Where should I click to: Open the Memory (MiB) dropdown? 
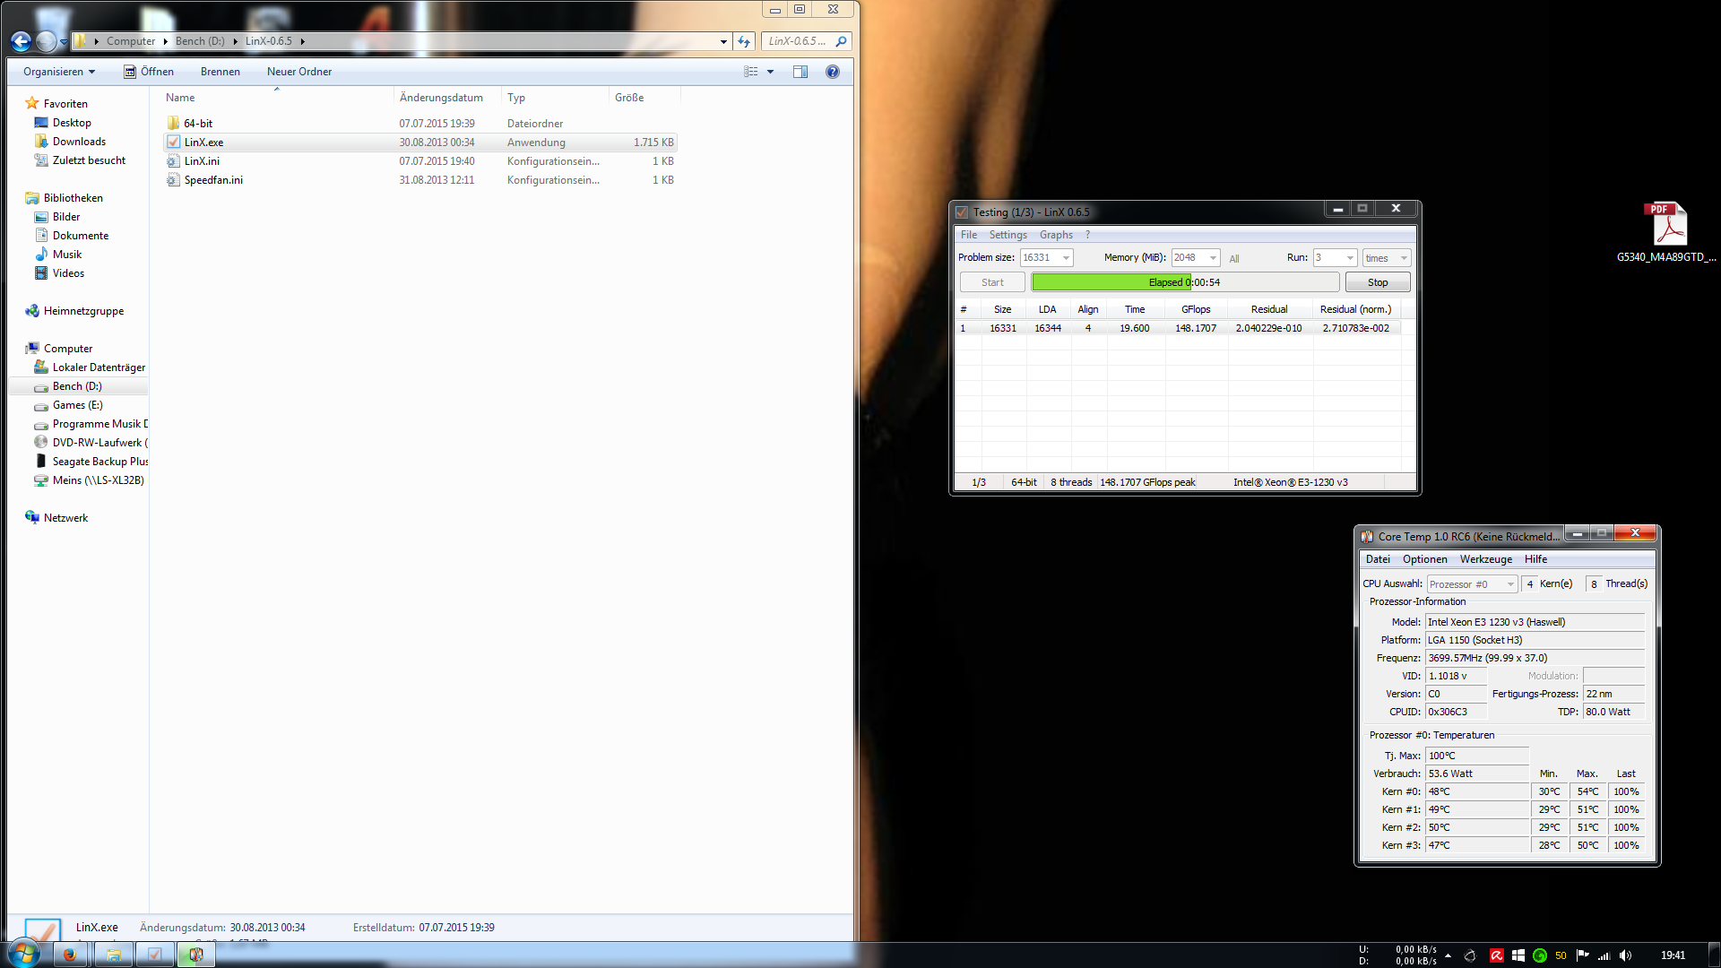click(1213, 258)
